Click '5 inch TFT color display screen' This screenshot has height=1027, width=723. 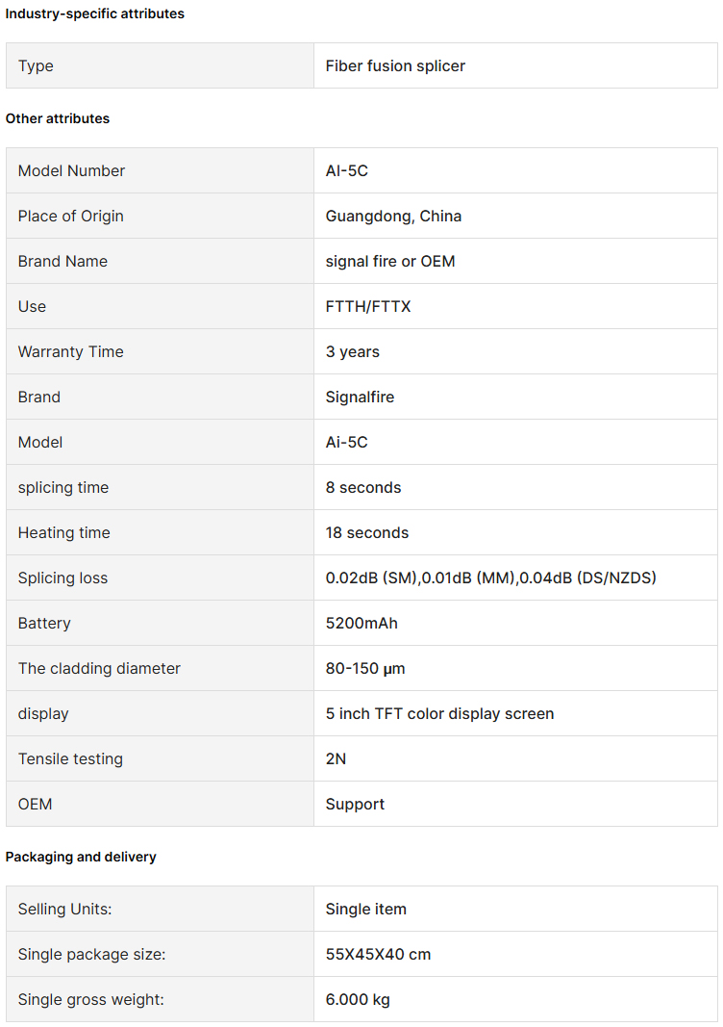click(x=439, y=713)
